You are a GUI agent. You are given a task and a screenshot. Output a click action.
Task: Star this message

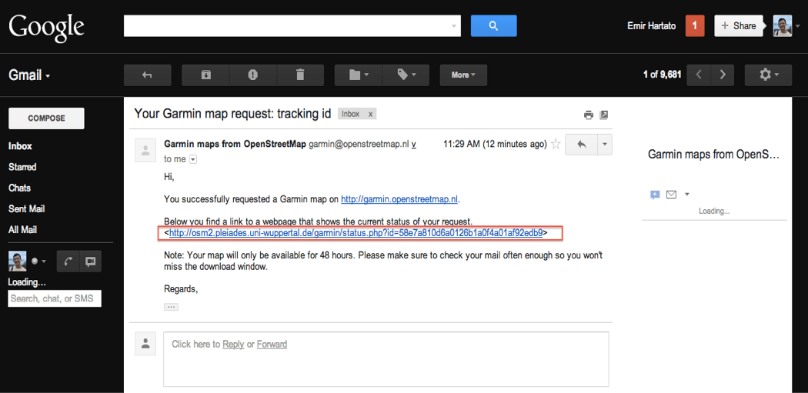(556, 145)
